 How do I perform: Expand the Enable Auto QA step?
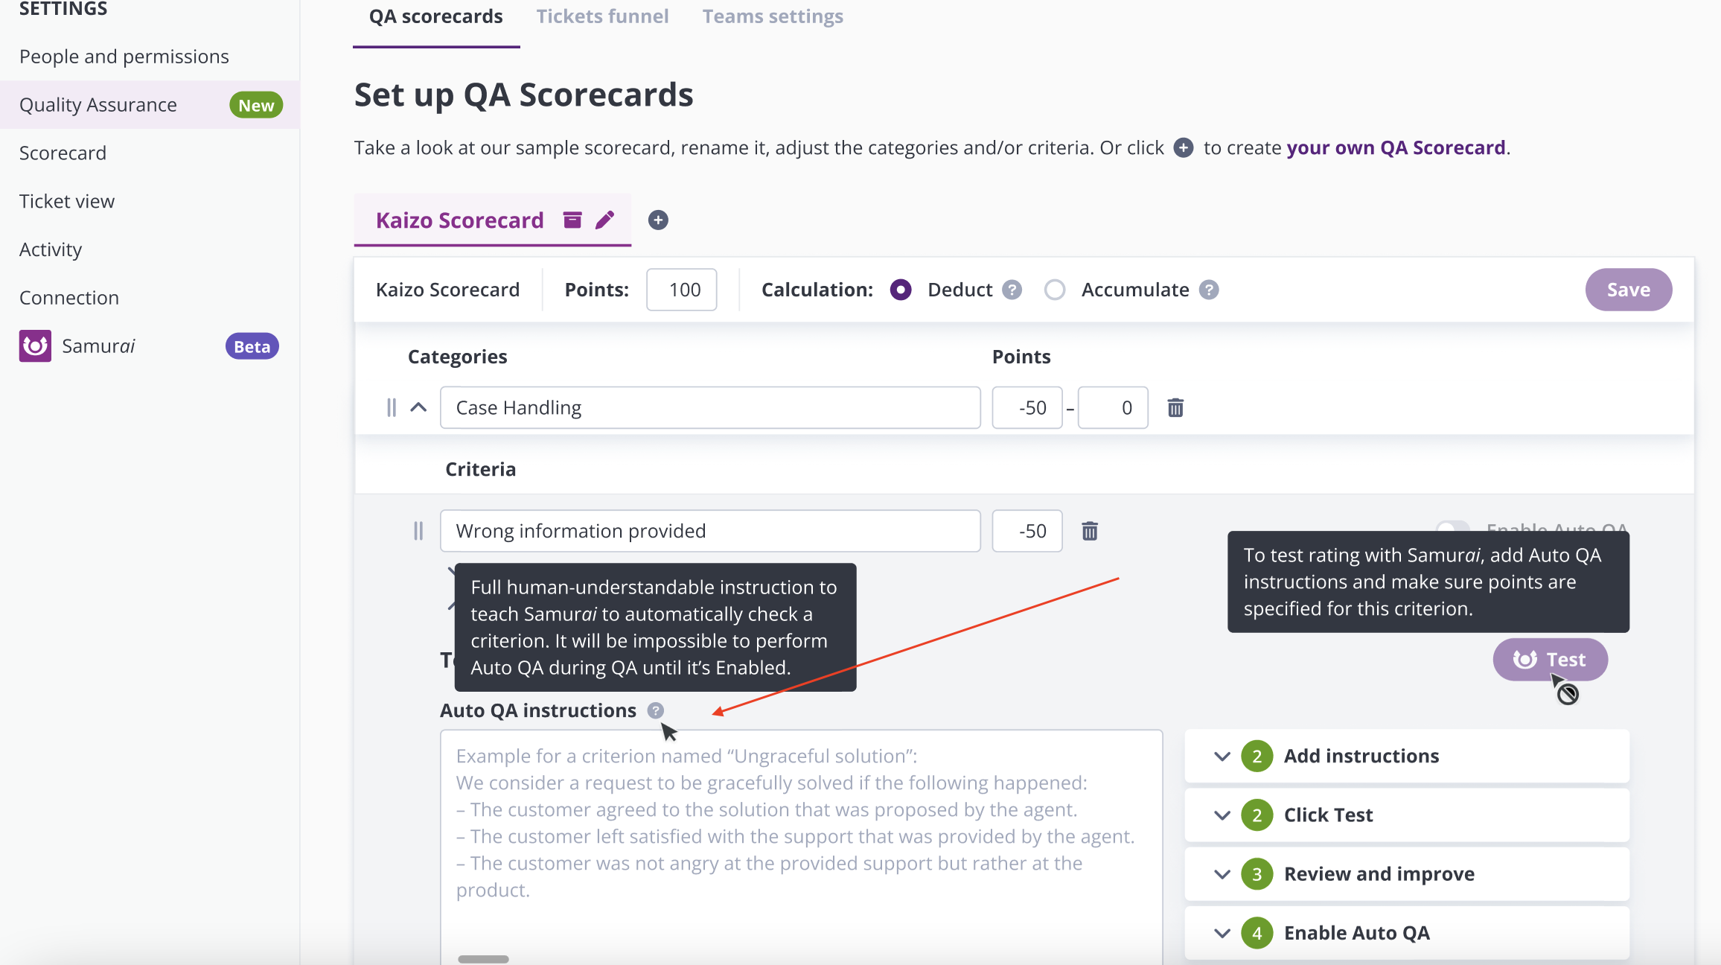pyautogui.click(x=1222, y=933)
